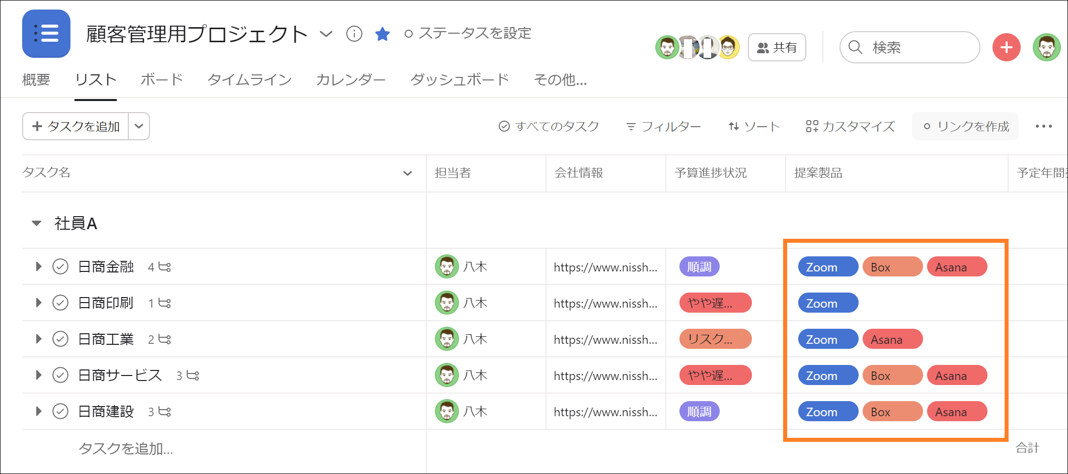The width and height of the screenshot is (1068, 474).
Task: Click the 検索 search field
Action: point(910,47)
